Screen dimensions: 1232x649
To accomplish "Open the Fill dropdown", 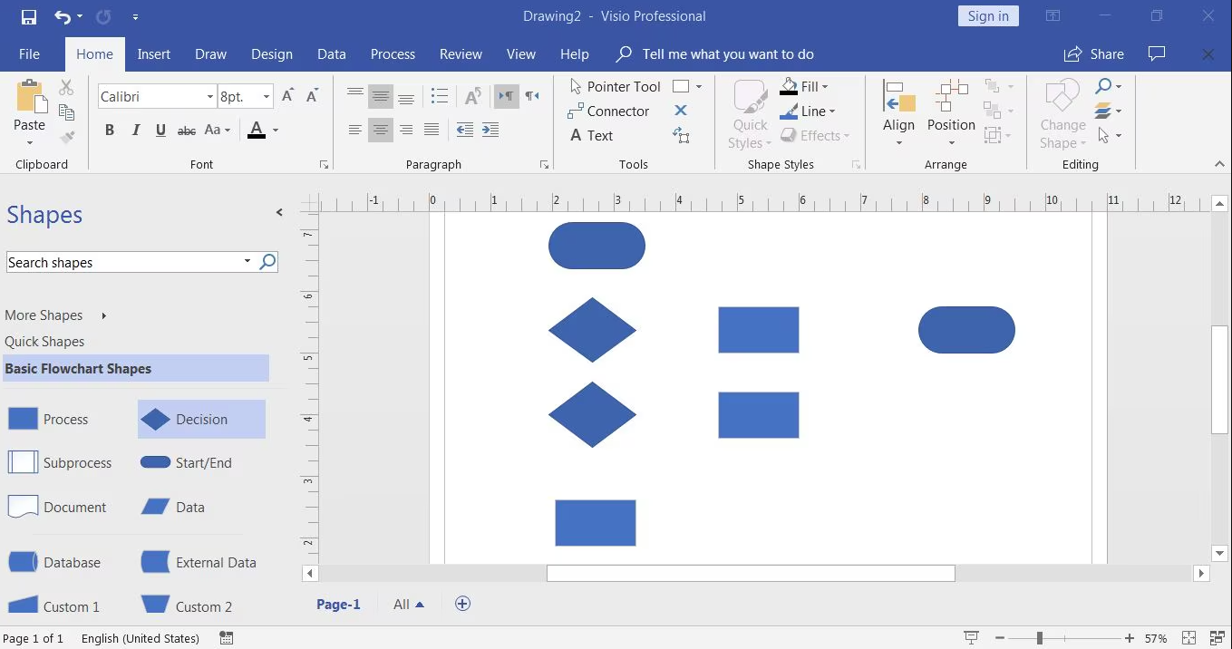I will pyautogui.click(x=804, y=87).
